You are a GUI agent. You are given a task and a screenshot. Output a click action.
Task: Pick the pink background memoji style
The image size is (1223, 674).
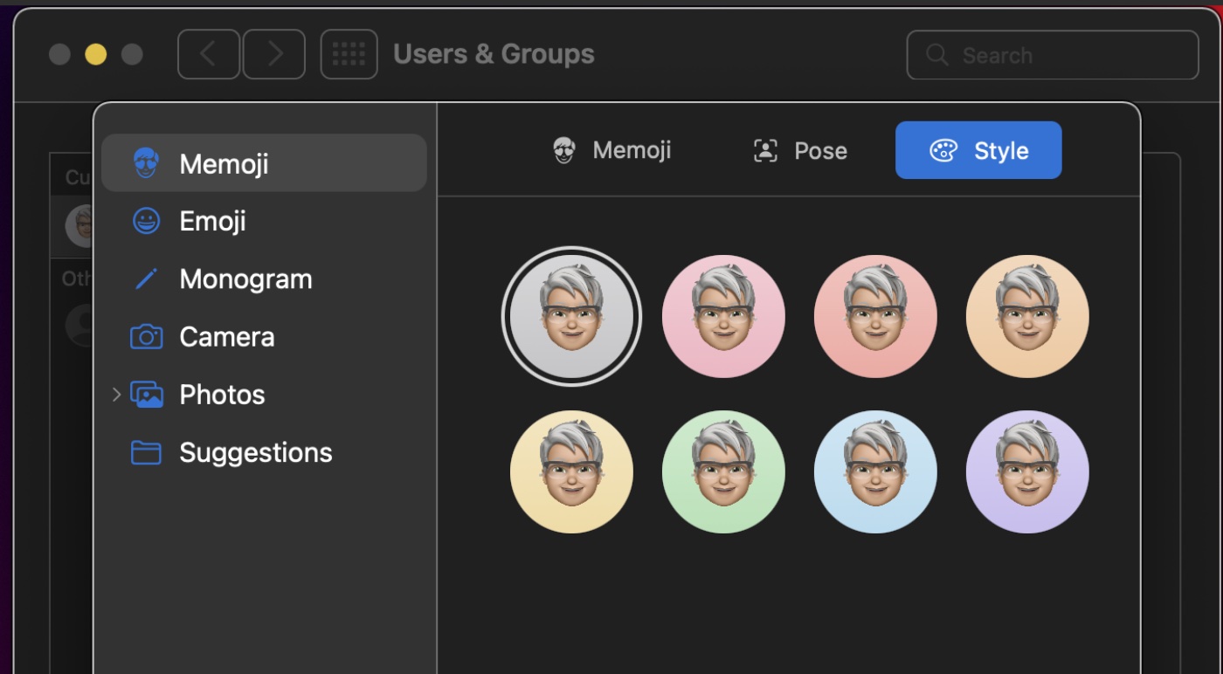coord(723,316)
